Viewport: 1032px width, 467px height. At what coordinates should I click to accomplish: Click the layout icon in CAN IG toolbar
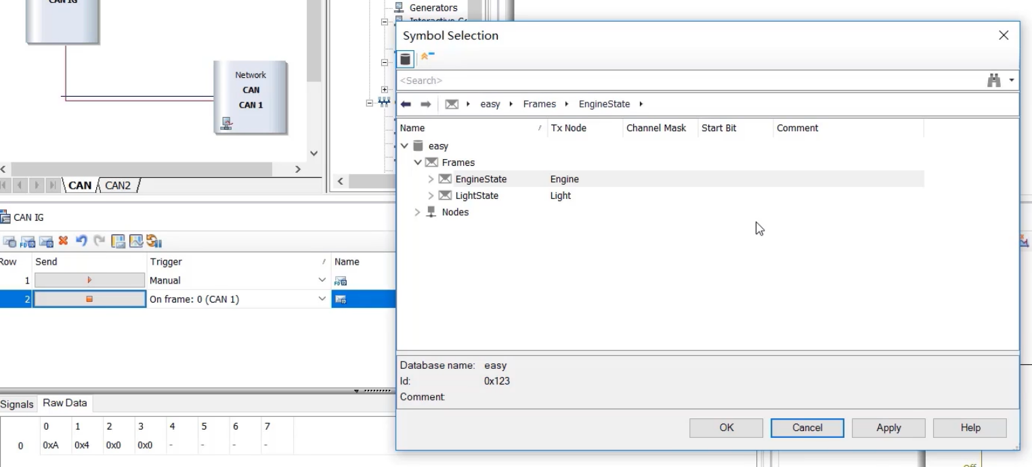118,241
